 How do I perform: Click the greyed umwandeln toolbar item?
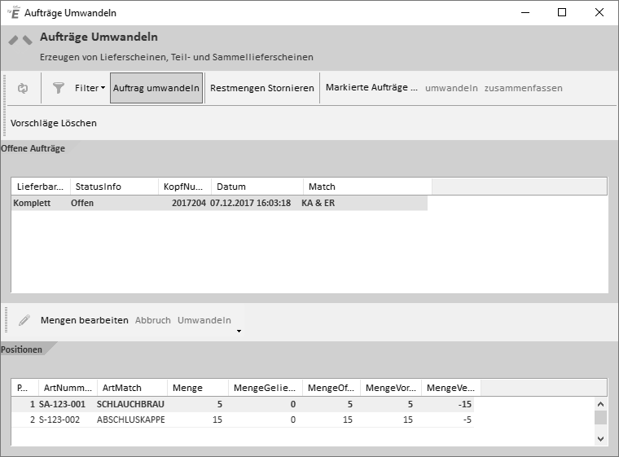pos(451,88)
